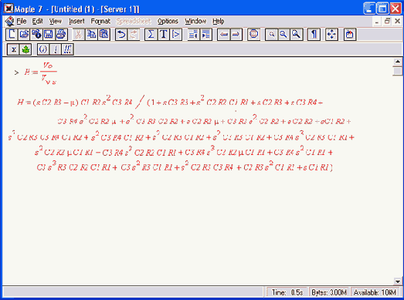Toggle nonprinting characters paragraph icon

click(314, 35)
